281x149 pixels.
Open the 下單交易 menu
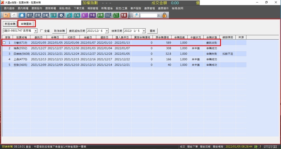(x=79, y=8)
